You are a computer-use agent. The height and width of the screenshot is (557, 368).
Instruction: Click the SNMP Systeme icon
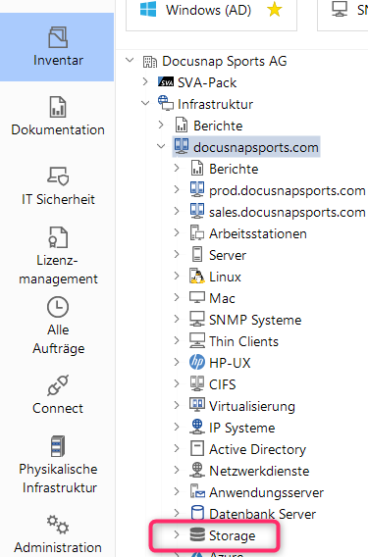click(197, 319)
